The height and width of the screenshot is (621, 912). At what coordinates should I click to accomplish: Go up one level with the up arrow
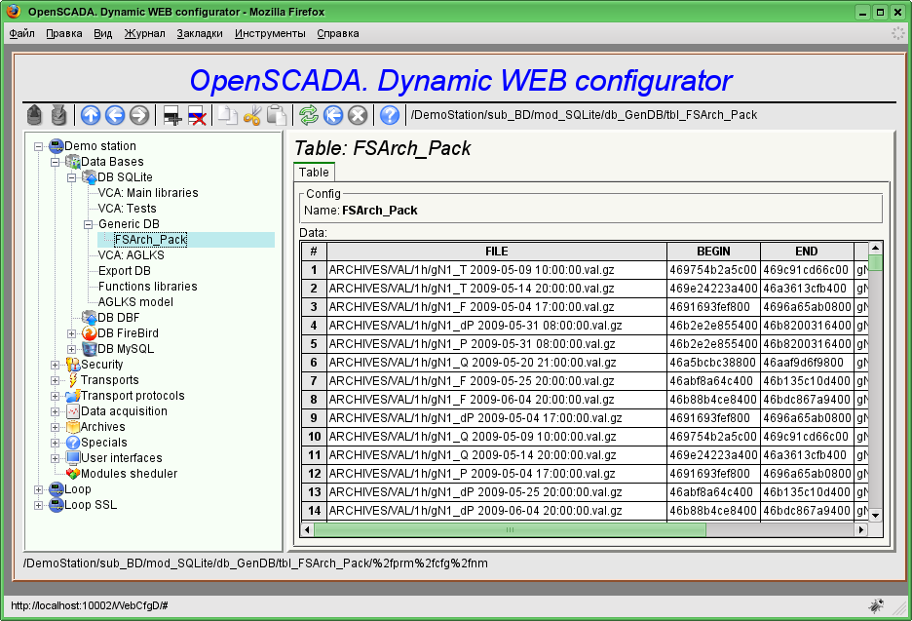[x=91, y=115]
